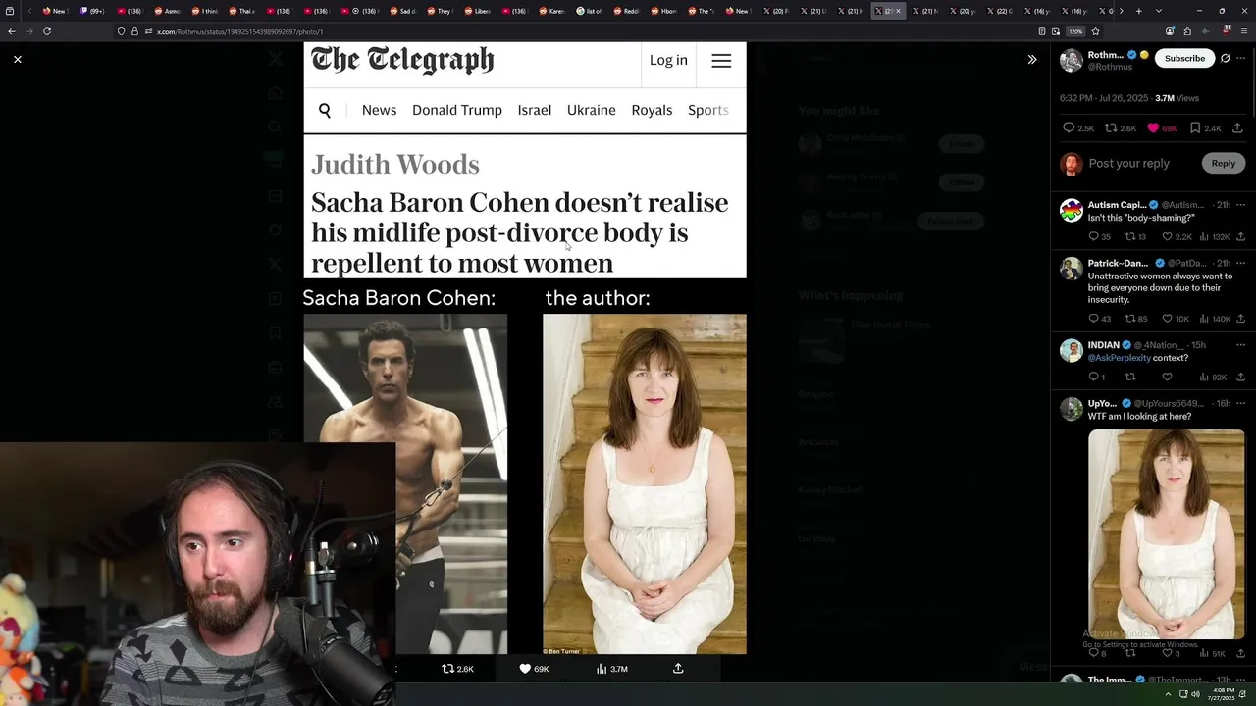
Task: Open more options on INDIAN reply
Action: point(1240,345)
